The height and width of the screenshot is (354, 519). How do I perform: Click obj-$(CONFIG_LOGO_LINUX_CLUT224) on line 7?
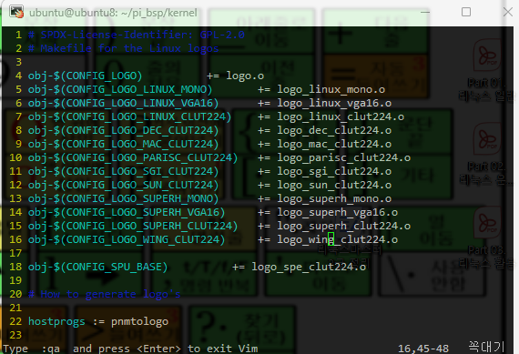click(129, 116)
